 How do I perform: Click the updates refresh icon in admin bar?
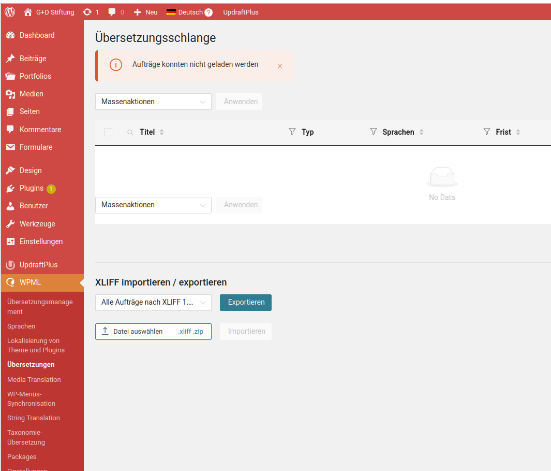pos(87,12)
